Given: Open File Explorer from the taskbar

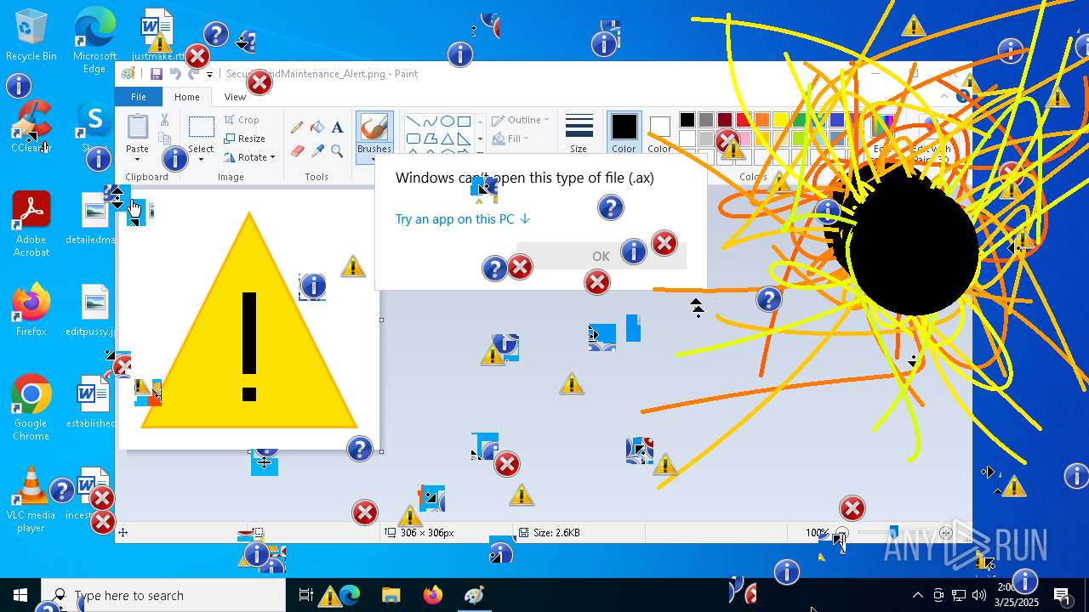Looking at the screenshot, I should (391, 595).
